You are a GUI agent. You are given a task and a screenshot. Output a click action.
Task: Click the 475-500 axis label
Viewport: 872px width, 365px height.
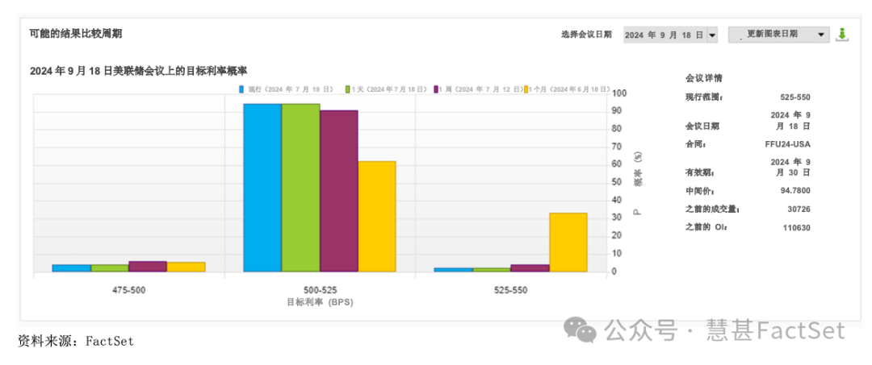128,289
